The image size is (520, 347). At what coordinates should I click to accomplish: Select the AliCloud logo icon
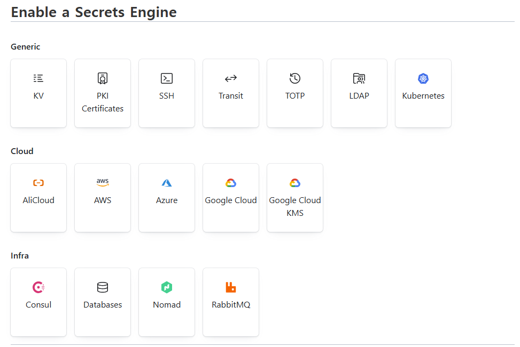(x=38, y=183)
